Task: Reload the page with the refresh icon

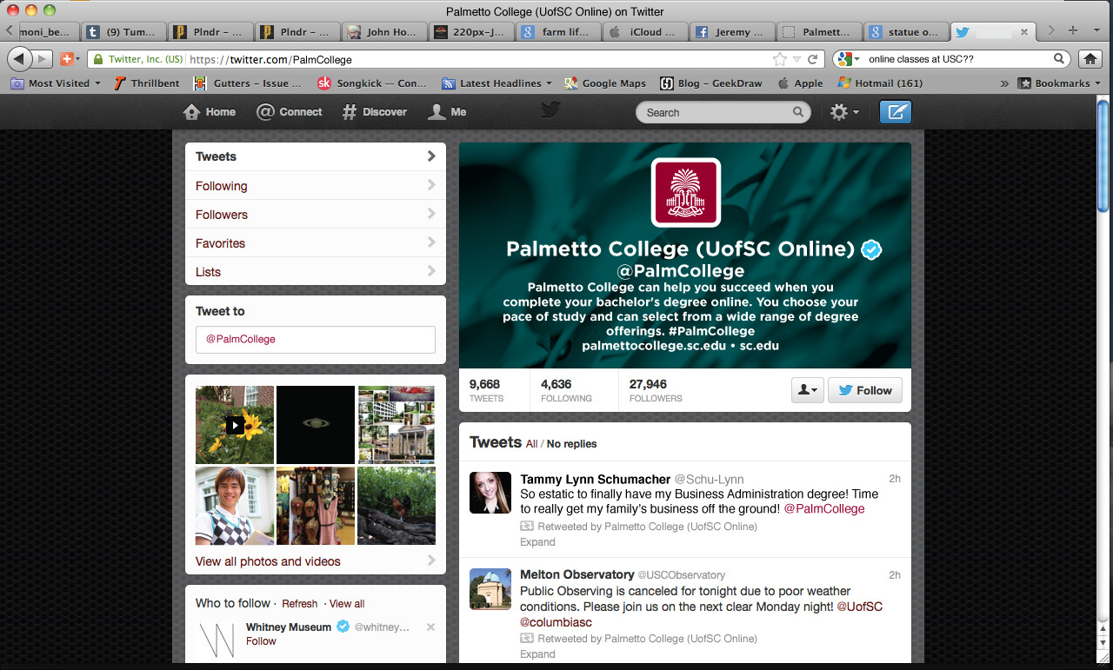Action: coord(813,59)
